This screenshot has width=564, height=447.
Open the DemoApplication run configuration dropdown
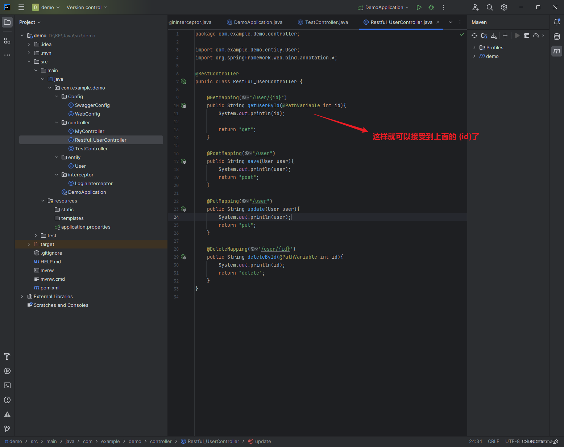point(383,7)
